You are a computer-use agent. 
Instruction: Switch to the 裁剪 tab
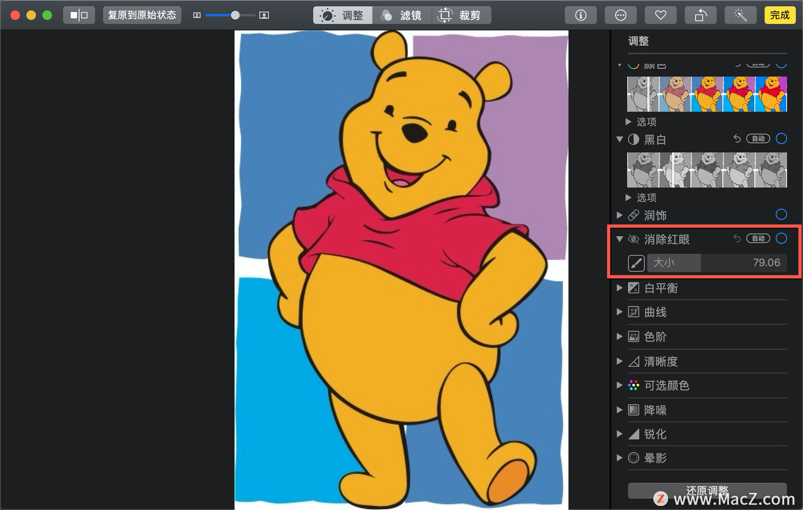pos(461,15)
